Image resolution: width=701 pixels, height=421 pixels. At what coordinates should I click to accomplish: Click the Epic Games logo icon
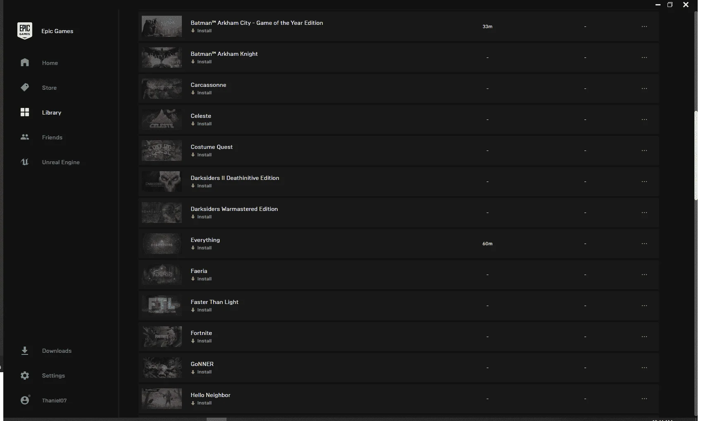coord(25,31)
